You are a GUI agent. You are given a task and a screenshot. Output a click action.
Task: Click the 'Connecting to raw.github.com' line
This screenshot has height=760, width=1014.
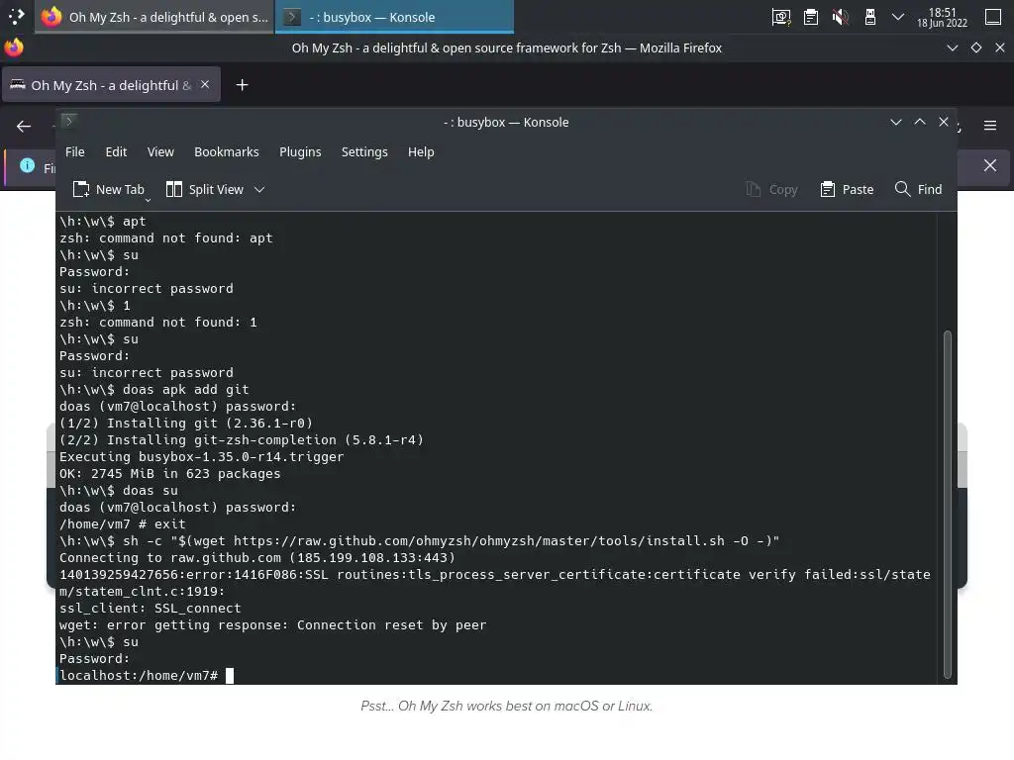(257, 558)
